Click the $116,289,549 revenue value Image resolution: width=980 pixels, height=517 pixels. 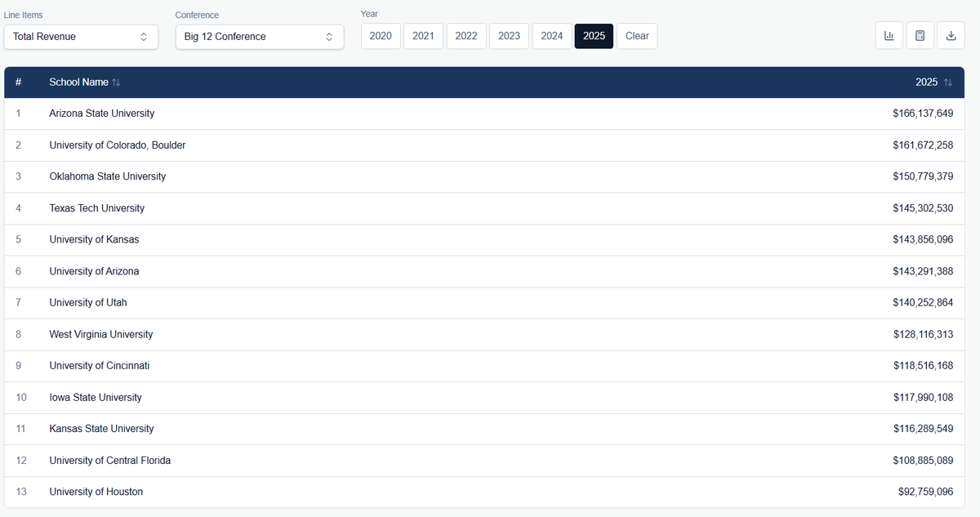pos(923,429)
